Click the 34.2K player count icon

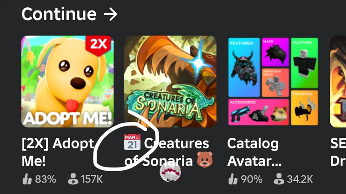point(279,179)
